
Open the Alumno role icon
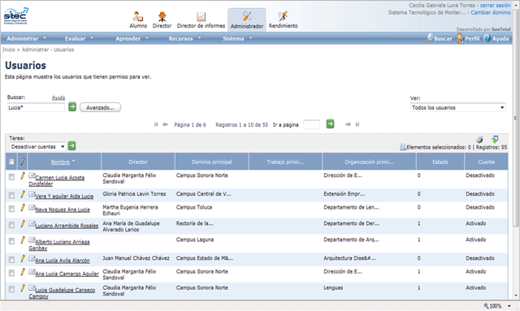(138, 16)
